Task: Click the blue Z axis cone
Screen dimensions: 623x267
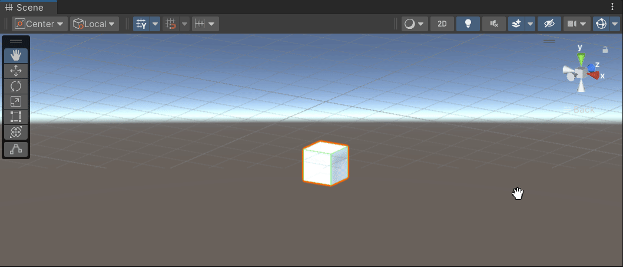Action: click(x=591, y=67)
